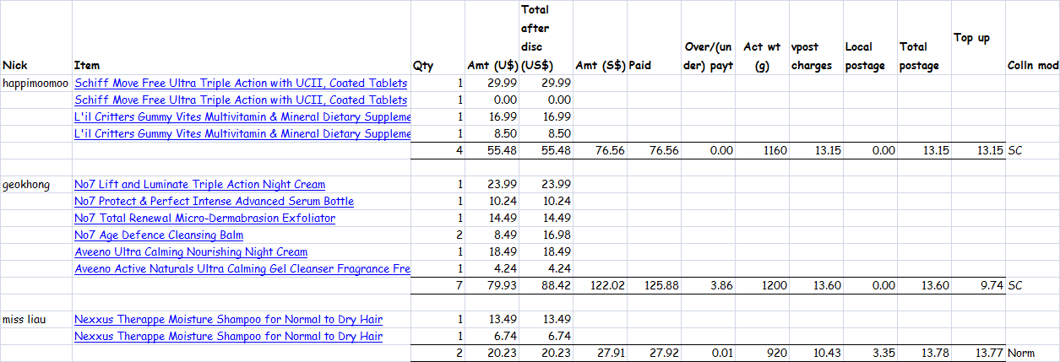Select the 'Qty' column header cell
Screen dimensions: 1060x362
[x=438, y=38]
